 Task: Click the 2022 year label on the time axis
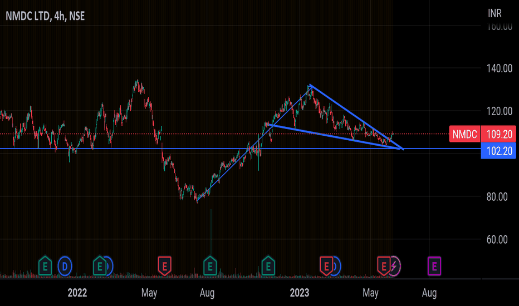coord(77,293)
